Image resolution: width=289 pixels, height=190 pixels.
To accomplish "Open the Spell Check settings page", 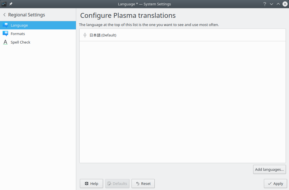I will (20, 42).
